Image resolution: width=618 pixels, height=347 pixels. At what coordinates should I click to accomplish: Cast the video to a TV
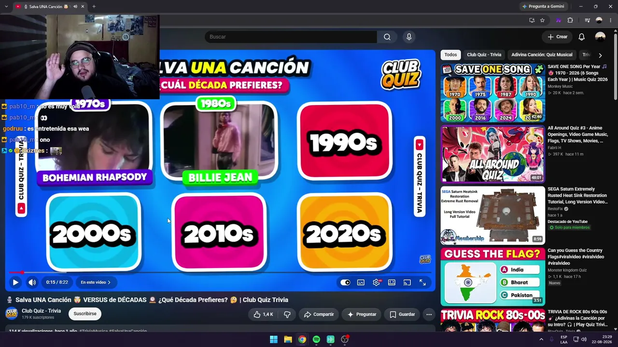coord(407,282)
